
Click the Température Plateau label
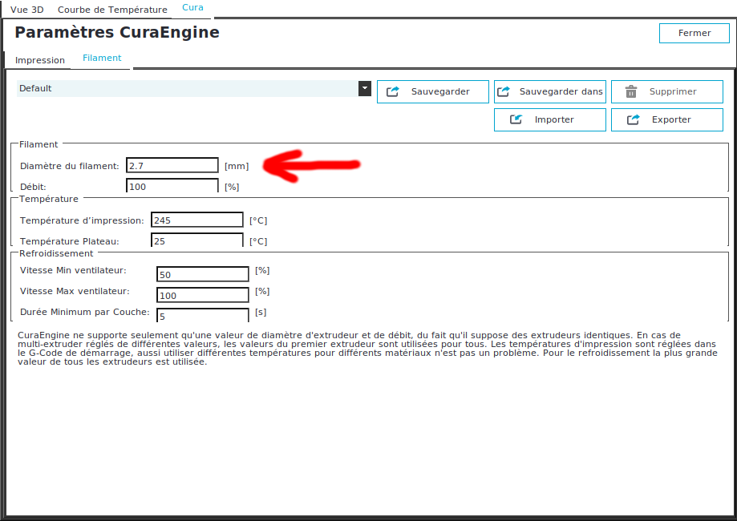tap(70, 241)
